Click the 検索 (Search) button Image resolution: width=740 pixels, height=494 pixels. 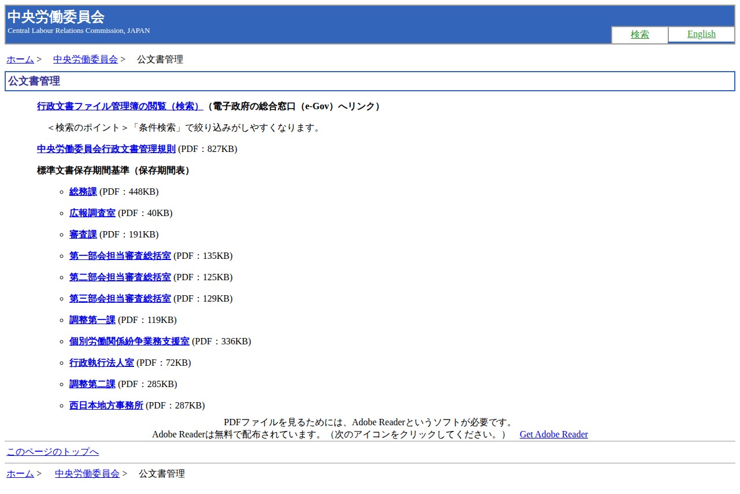click(639, 34)
